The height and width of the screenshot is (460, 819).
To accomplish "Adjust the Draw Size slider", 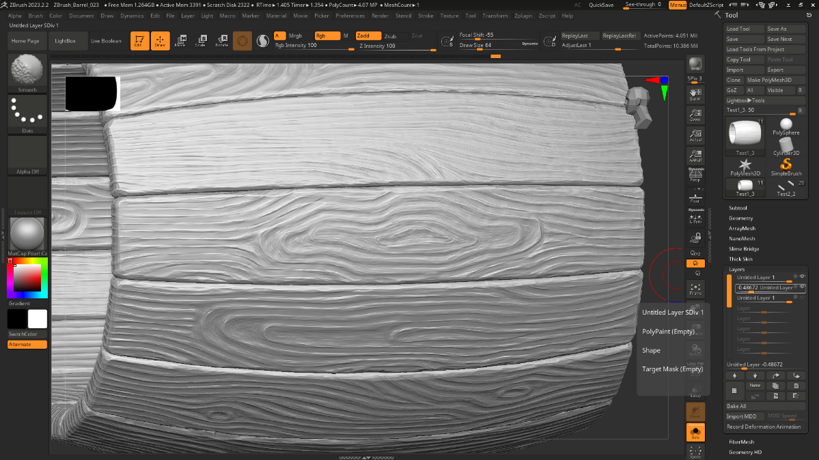I will point(498,46).
